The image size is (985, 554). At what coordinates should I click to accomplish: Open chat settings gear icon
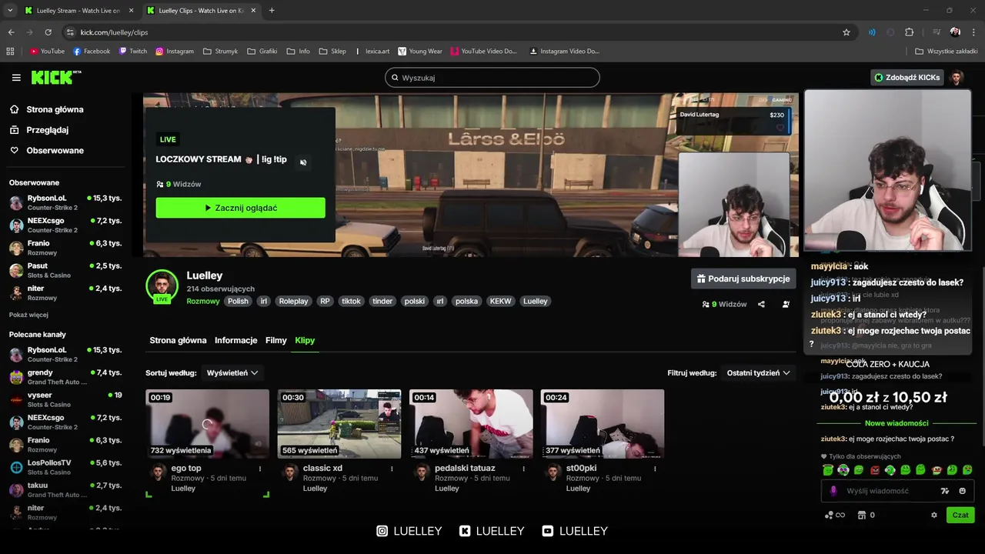[934, 515]
